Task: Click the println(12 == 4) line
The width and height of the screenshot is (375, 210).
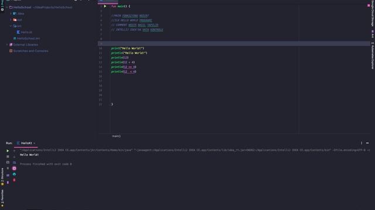Action: click(x=124, y=67)
